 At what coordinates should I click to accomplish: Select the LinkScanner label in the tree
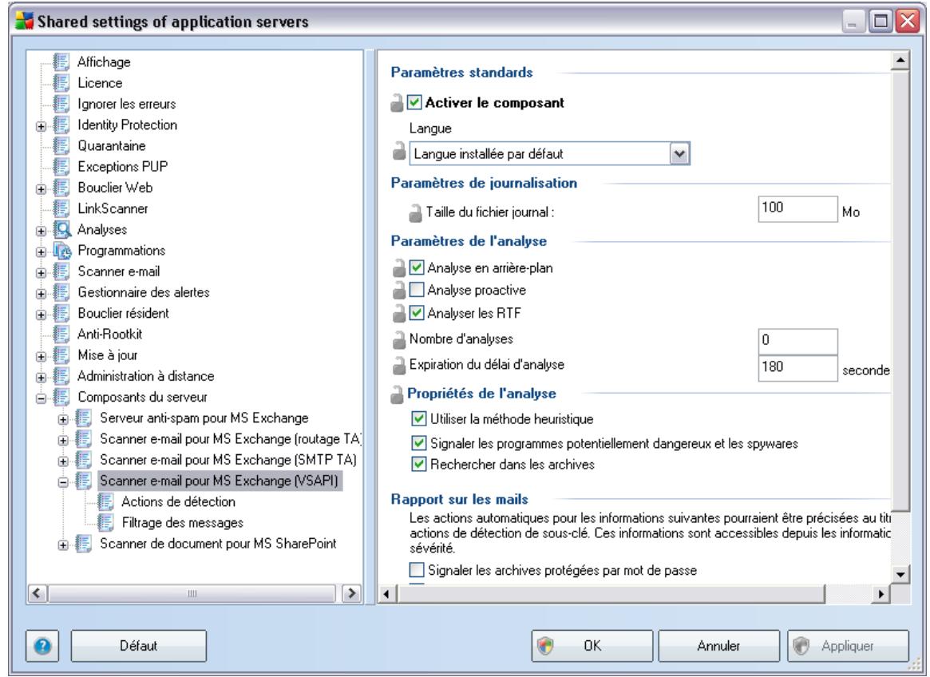[113, 208]
